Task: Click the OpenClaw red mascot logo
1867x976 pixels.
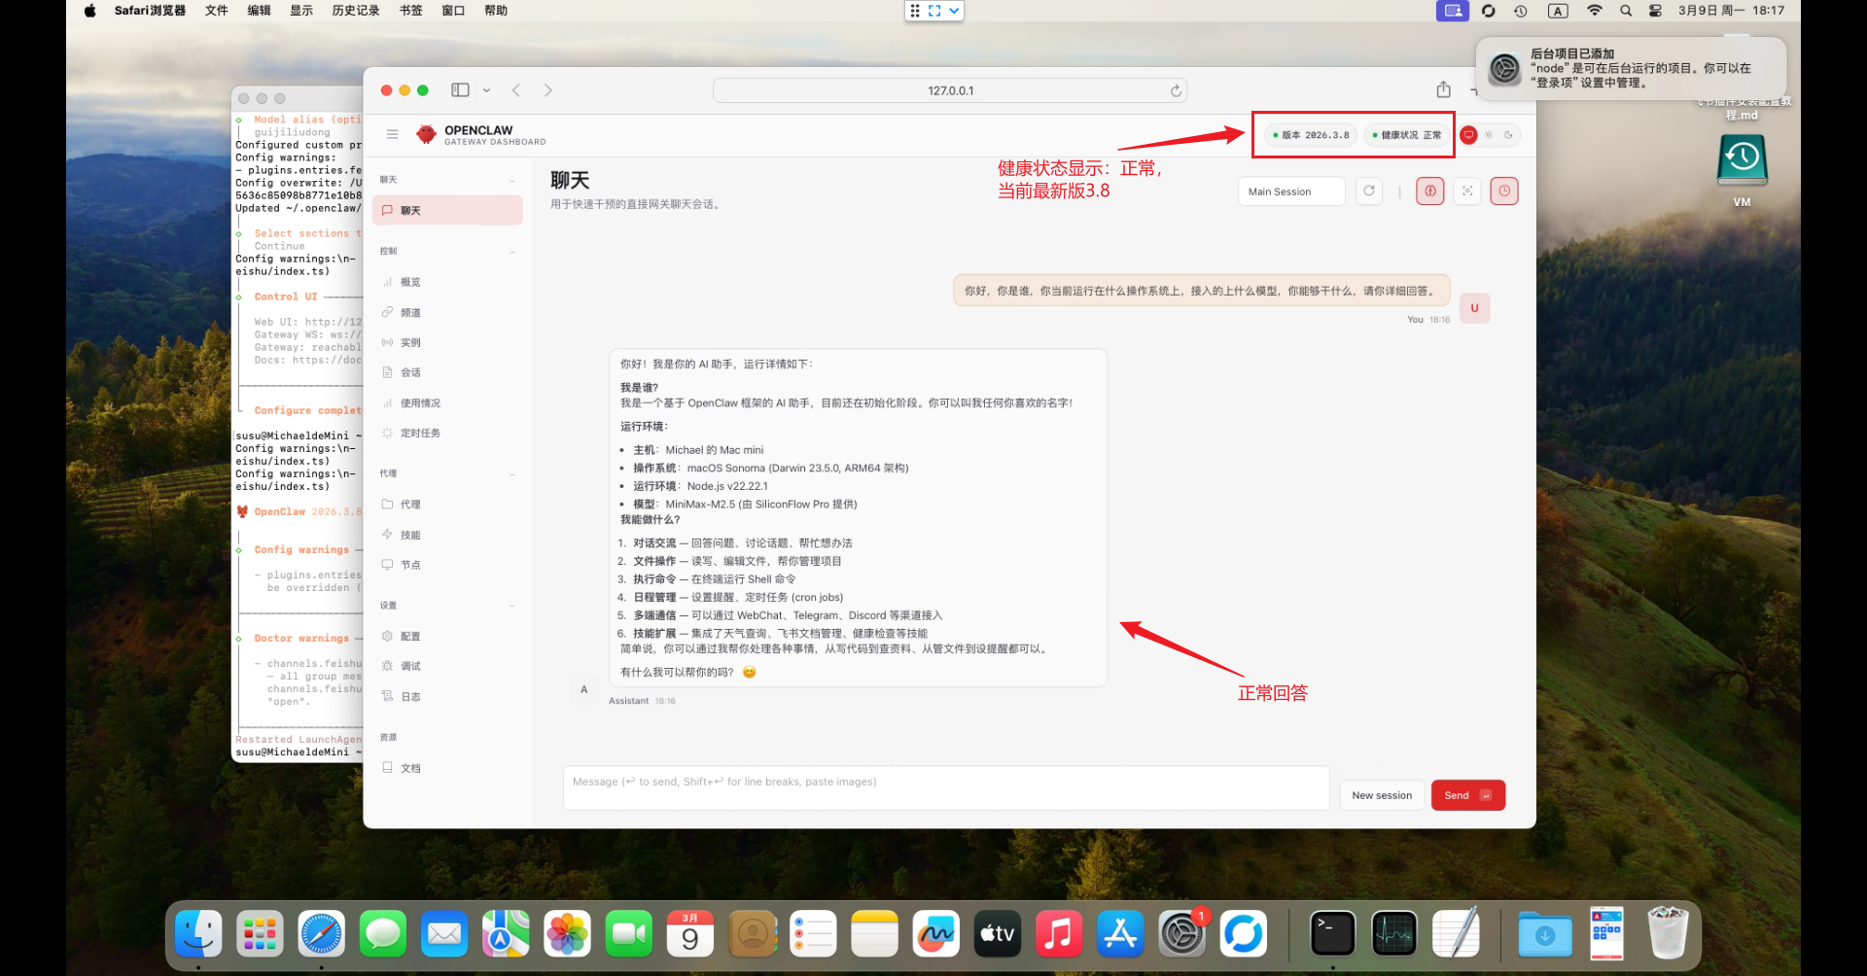Action: [x=426, y=134]
